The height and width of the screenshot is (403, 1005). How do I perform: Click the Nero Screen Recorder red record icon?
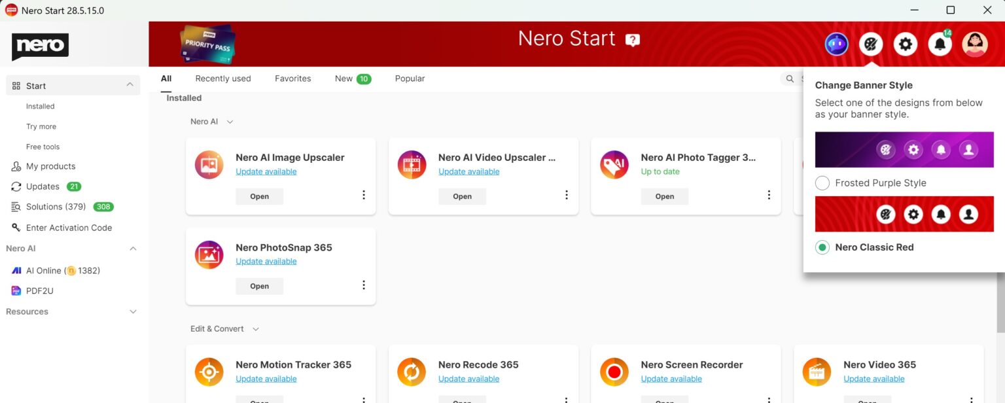pos(614,372)
